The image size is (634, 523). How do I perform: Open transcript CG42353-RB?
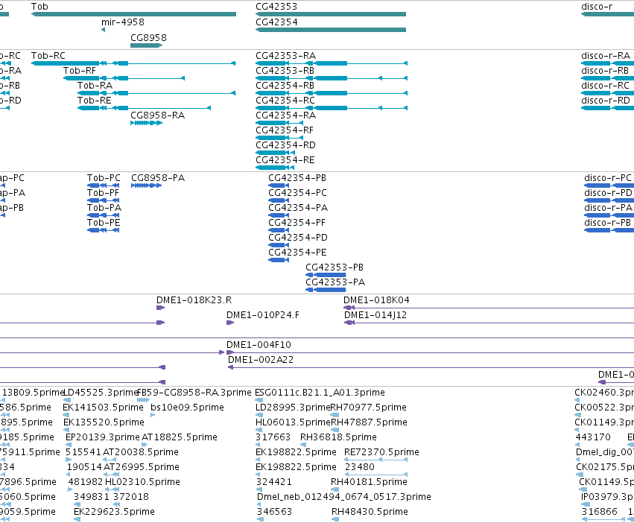(285, 71)
